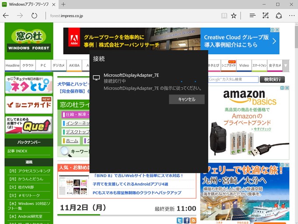Close the Amazon basics ad X icon

coord(287,88)
